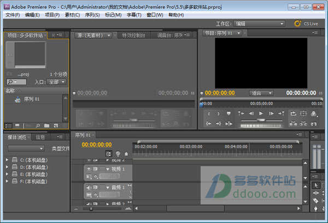Screen dimensions: 328x223
Task: Open the 编辑(E) menu
Action: point(32,15)
